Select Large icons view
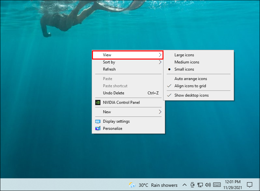 (199, 55)
